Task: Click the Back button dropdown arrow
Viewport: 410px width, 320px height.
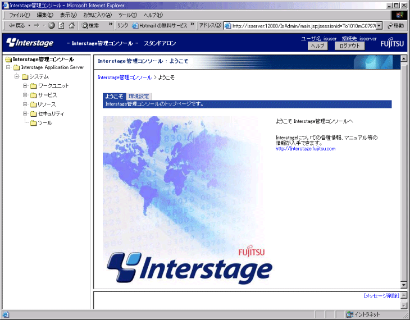Action: coord(29,26)
